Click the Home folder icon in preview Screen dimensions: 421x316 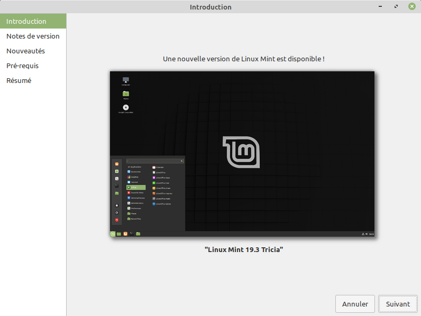[126, 94]
